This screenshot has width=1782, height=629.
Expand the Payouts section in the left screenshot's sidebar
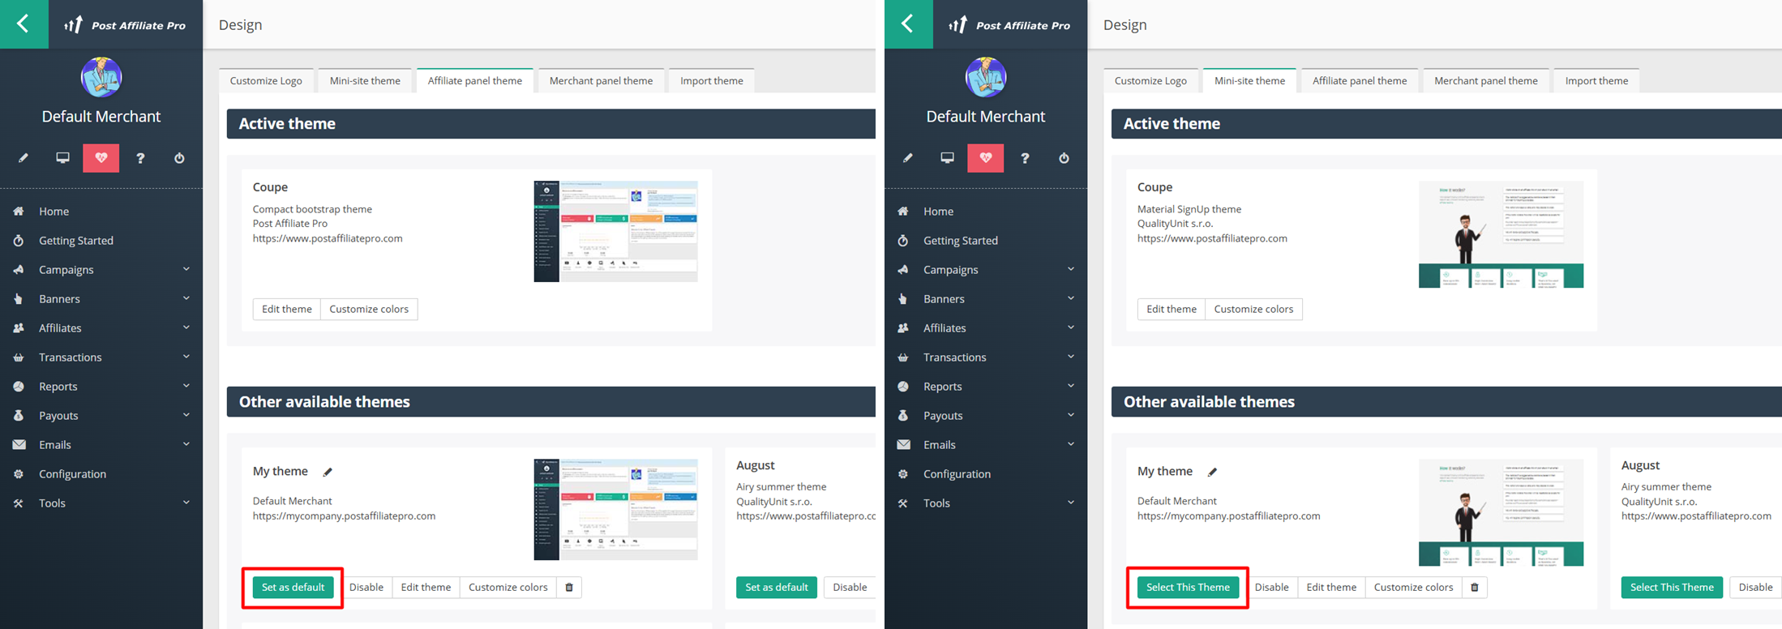coord(186,415)
